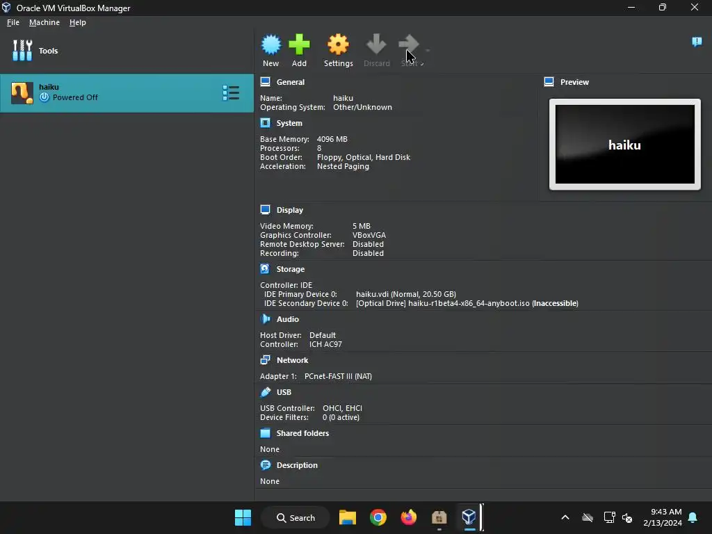Click the Display screen icon
Screen dimensions: 712x534
click(265, 209)
